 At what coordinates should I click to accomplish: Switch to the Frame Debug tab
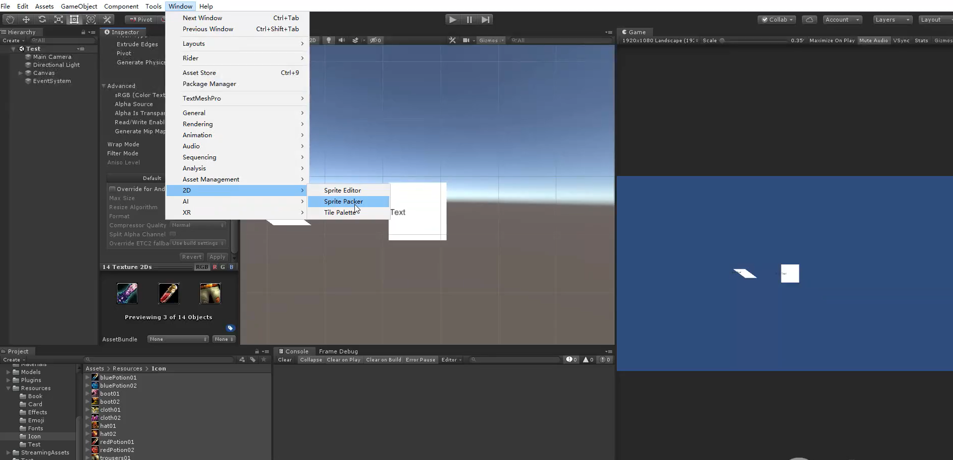[338, 351]
